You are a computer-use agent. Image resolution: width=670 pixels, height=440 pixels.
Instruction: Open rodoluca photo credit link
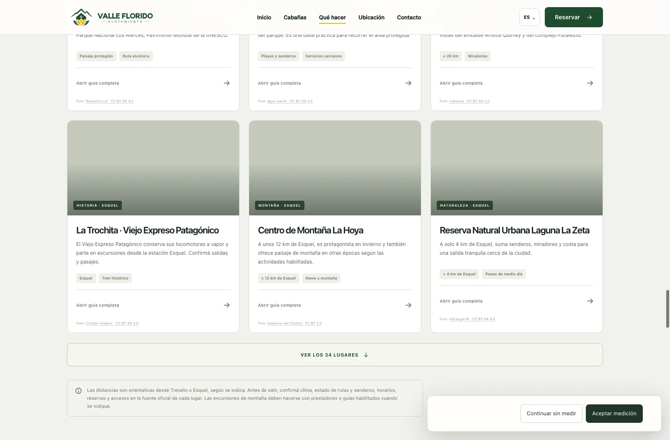click(469, 101)
